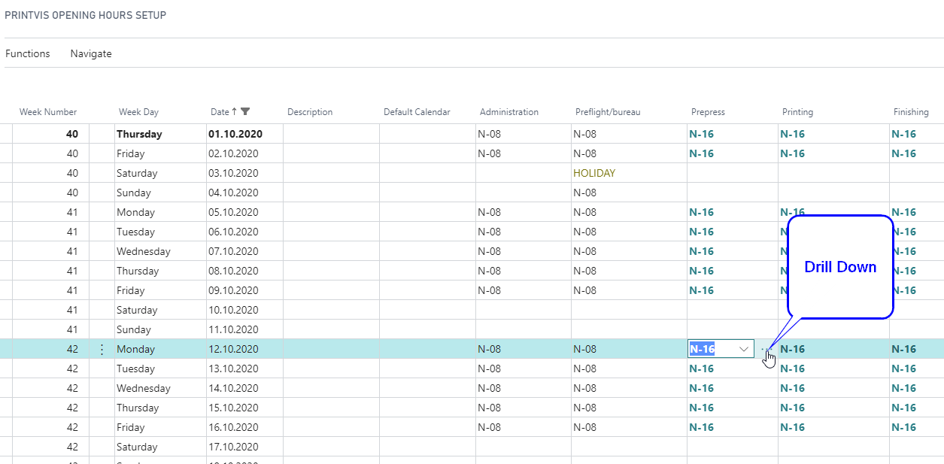Click Administration N-08 on 14.10.2020

[x=490, y=388]
